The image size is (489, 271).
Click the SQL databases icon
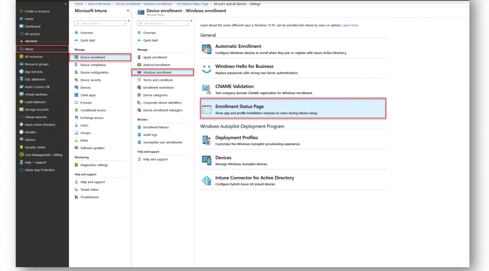[21, 79]
